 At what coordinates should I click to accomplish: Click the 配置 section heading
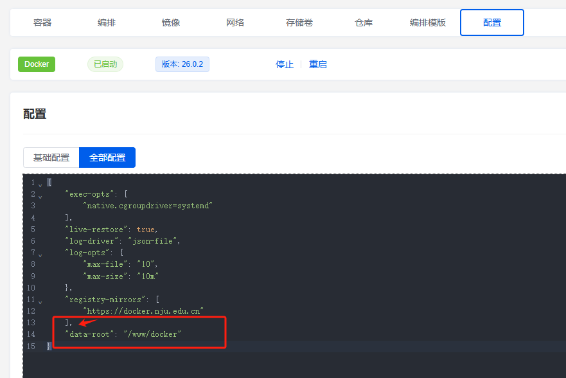(x=35, y=114)
